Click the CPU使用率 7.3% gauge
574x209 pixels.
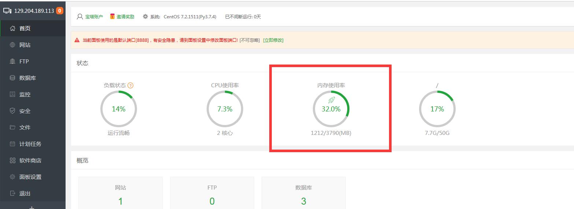[225, 109]
